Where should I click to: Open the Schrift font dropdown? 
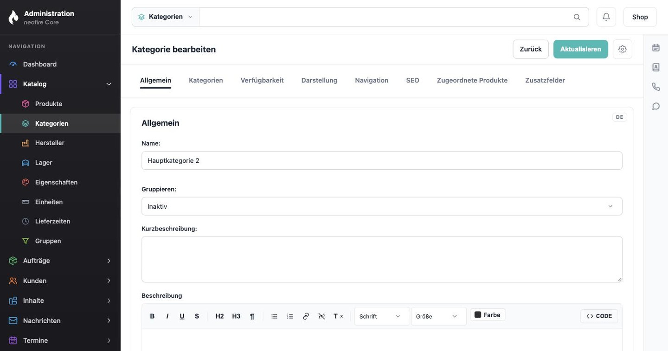(382, 316)
